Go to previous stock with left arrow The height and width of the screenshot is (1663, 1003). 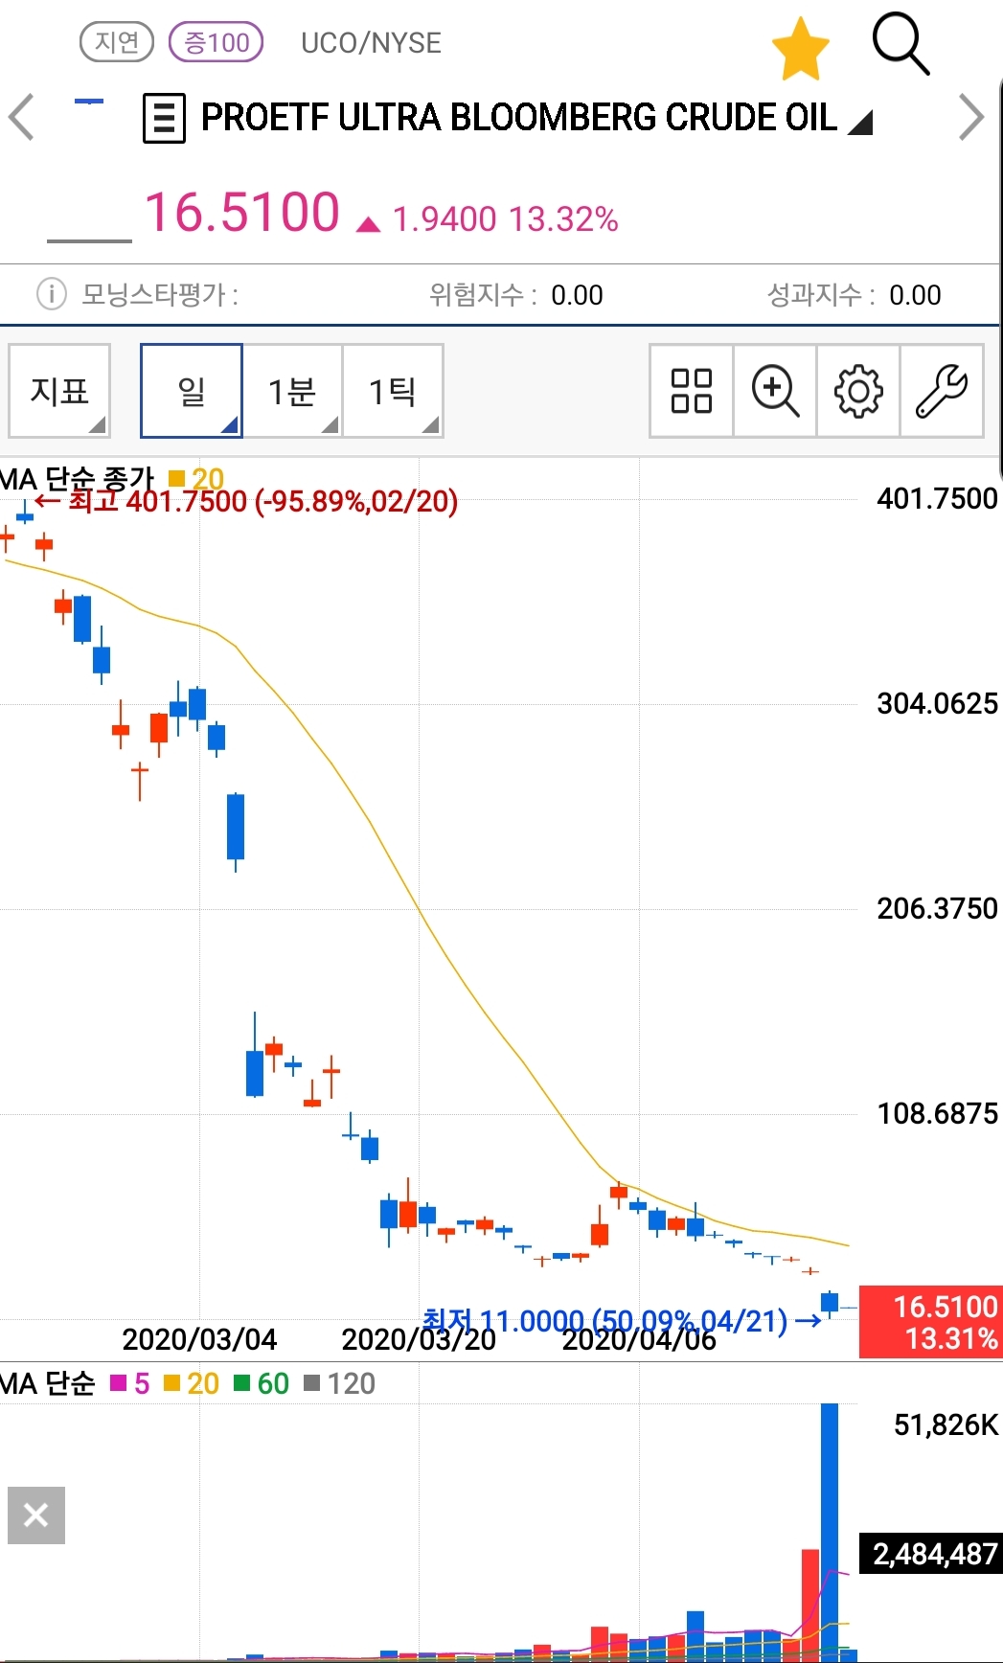21,117
